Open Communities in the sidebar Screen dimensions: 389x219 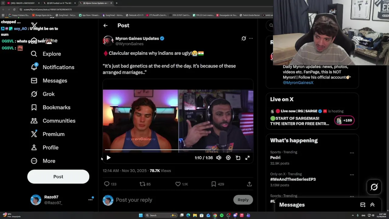click(53, 121)
